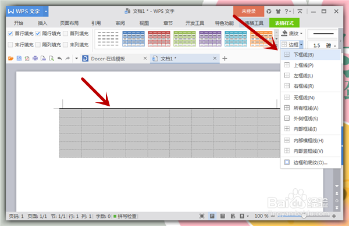Apply the green table style
This screenshot has width=349, height=226.
pyautogui.click(x=185, y=39)
